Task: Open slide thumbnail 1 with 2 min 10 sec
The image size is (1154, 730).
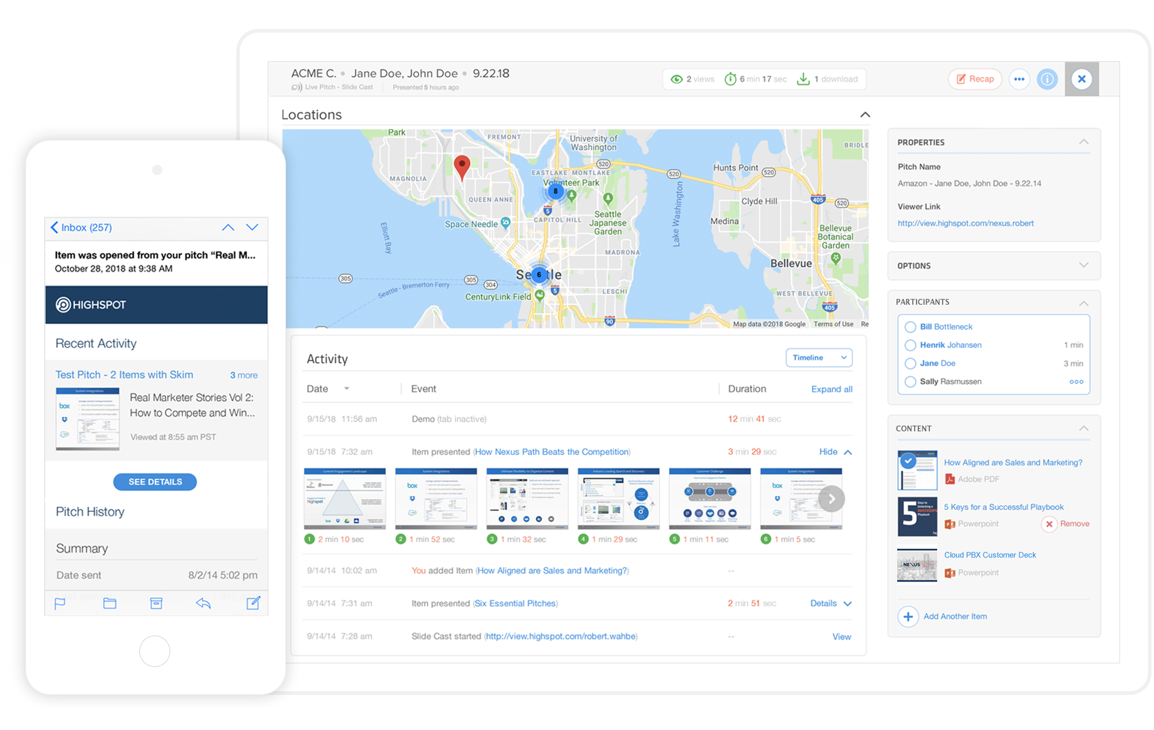Action: coord(344,498)
